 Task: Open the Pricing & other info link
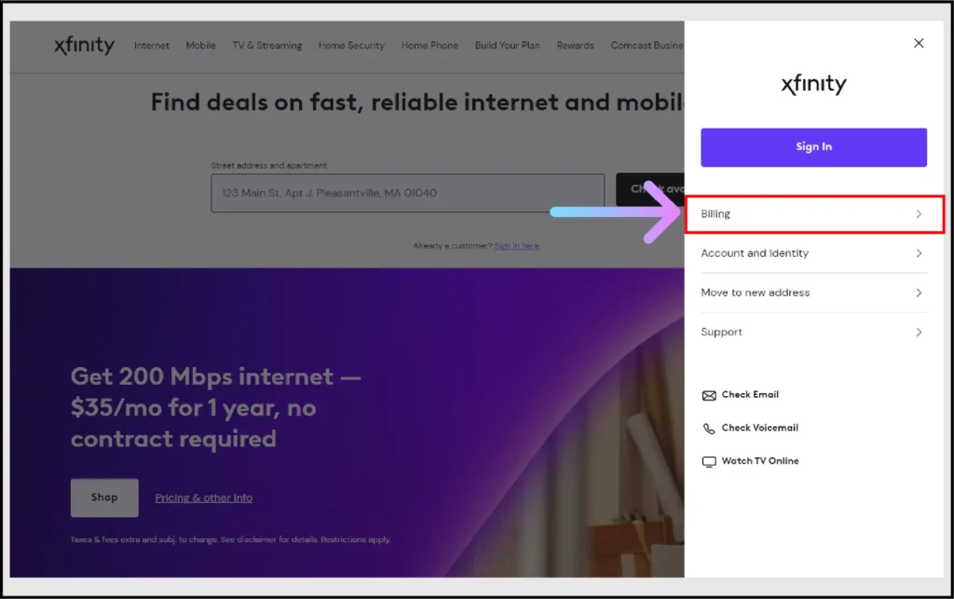pyautogui.click(x=204, y=498)
